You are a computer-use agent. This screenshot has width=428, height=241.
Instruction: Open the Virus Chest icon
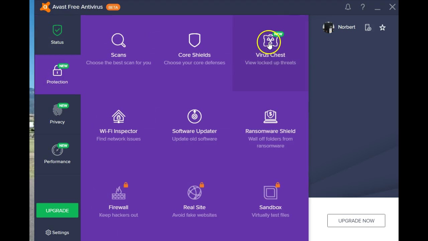270,41
